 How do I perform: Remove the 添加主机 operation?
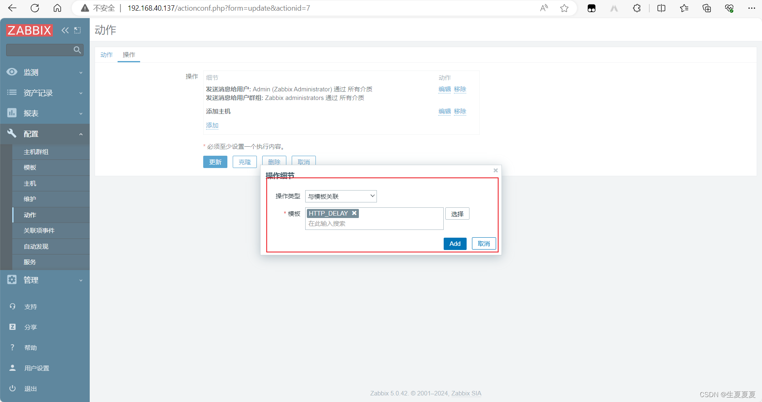tap(460, 111)
